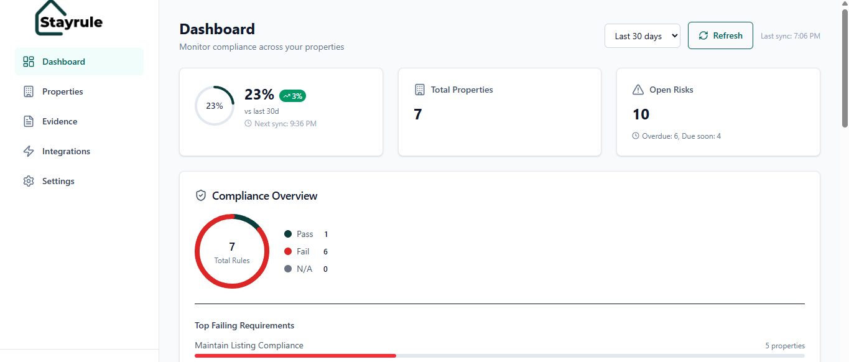
Task: Switch to the Dashboard sidebar entry
Action: [x=63, y=62]
